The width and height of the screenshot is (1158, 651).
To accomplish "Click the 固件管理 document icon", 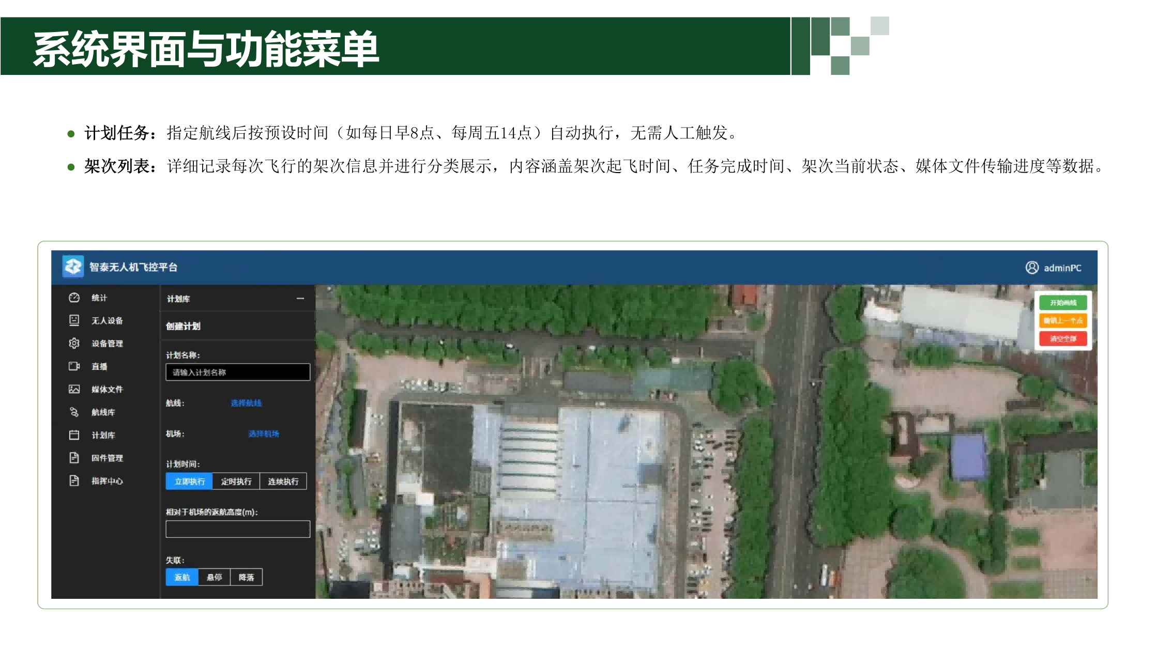I will click(74, 458).
